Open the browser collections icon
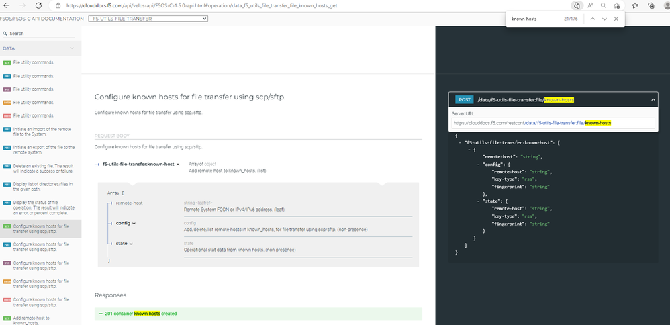Screen dimensions: 670x325 [651, 5]
